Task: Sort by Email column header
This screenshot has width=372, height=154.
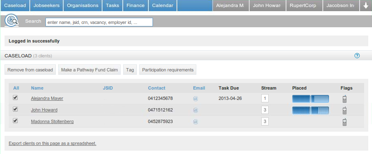Action: (x=199, y=88)
